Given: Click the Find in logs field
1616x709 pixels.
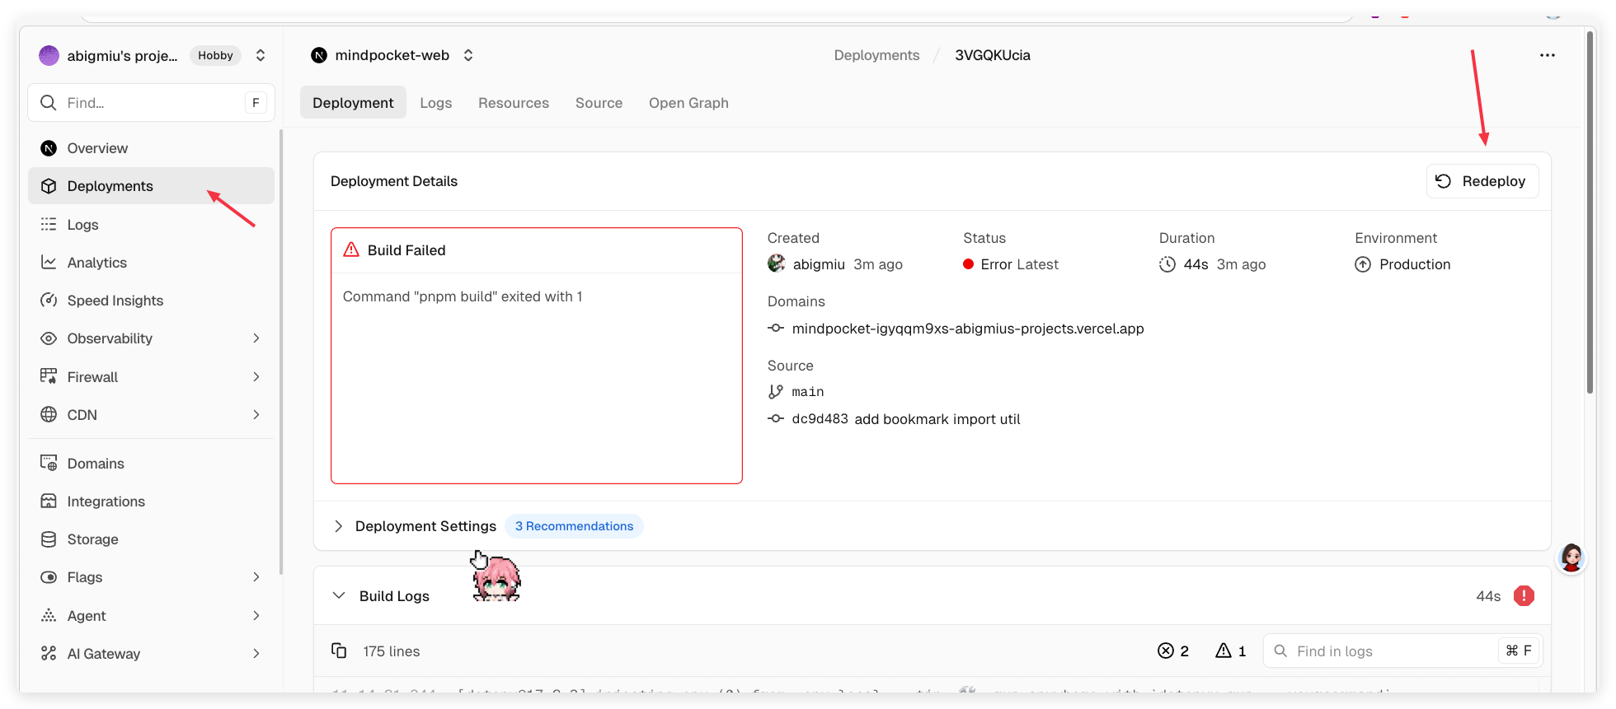Looking at the screenshot, I should 1393,651.
